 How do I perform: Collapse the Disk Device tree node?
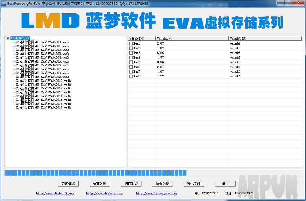8,38
